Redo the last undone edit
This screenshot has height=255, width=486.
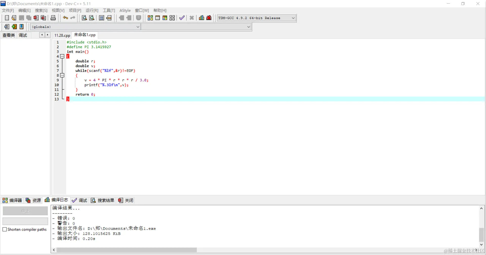pos(73,18)
